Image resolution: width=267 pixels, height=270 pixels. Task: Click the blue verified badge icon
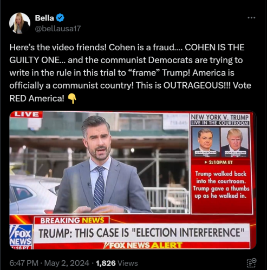[x=60, y=18]
